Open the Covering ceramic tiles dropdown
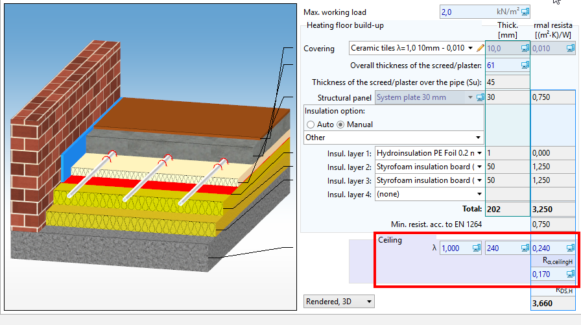Viewport: 581px width, 325px height. (470, 48)
